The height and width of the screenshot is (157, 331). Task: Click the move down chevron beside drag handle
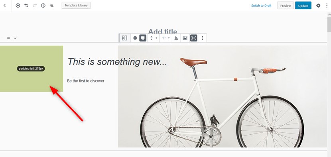(15, 38)
